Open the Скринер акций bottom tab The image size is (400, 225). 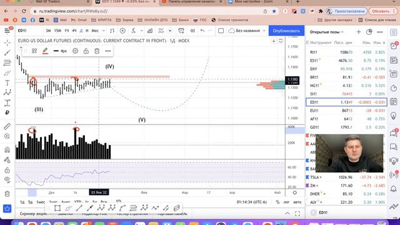(x=33, y=214)
